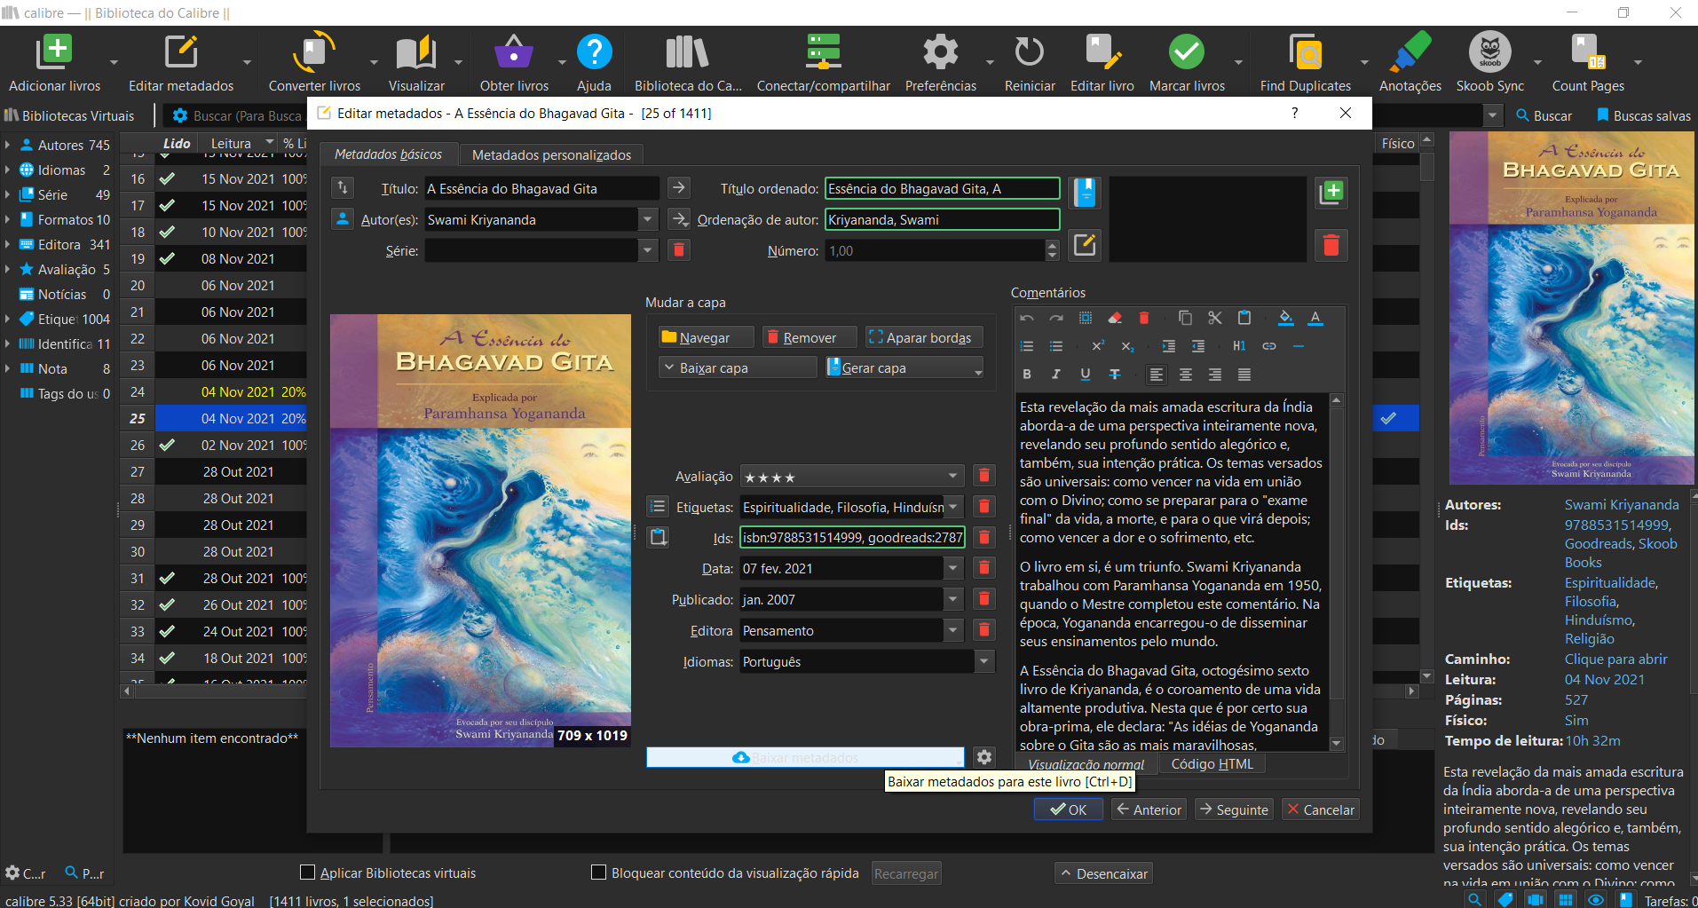Click the undo icon in the comments editor
The image size is (1698, 908).
click(1027, 318)
